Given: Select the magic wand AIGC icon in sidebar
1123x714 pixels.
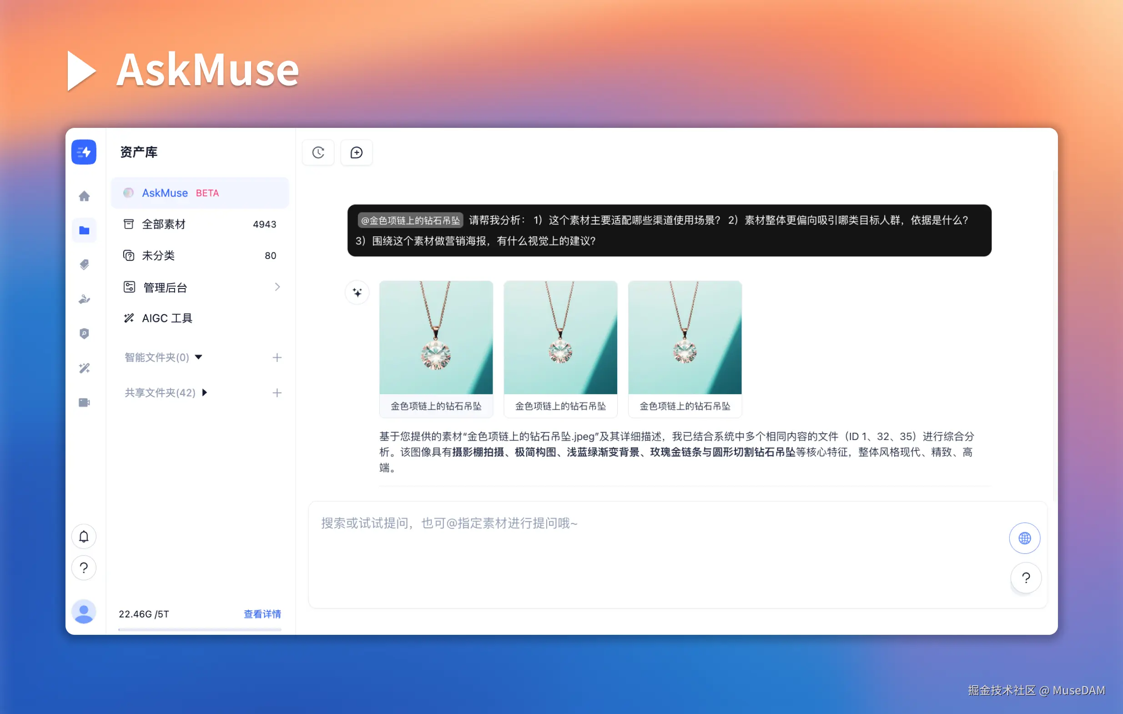Looking at the screenshot, I should [x=85, y=368].
